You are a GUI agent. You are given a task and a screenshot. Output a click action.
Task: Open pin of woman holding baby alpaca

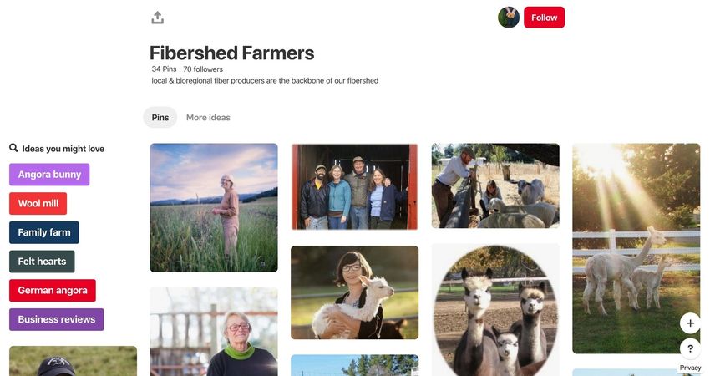click(354, 292)
